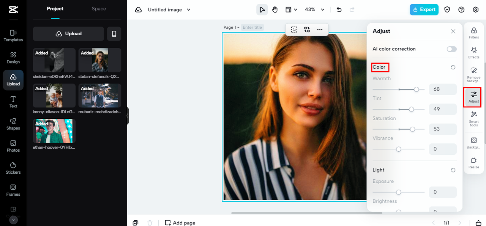Screen dimensions: 486x226
Task: Open the more options ellipsis above canvas
Action: [x=320, y=30]
